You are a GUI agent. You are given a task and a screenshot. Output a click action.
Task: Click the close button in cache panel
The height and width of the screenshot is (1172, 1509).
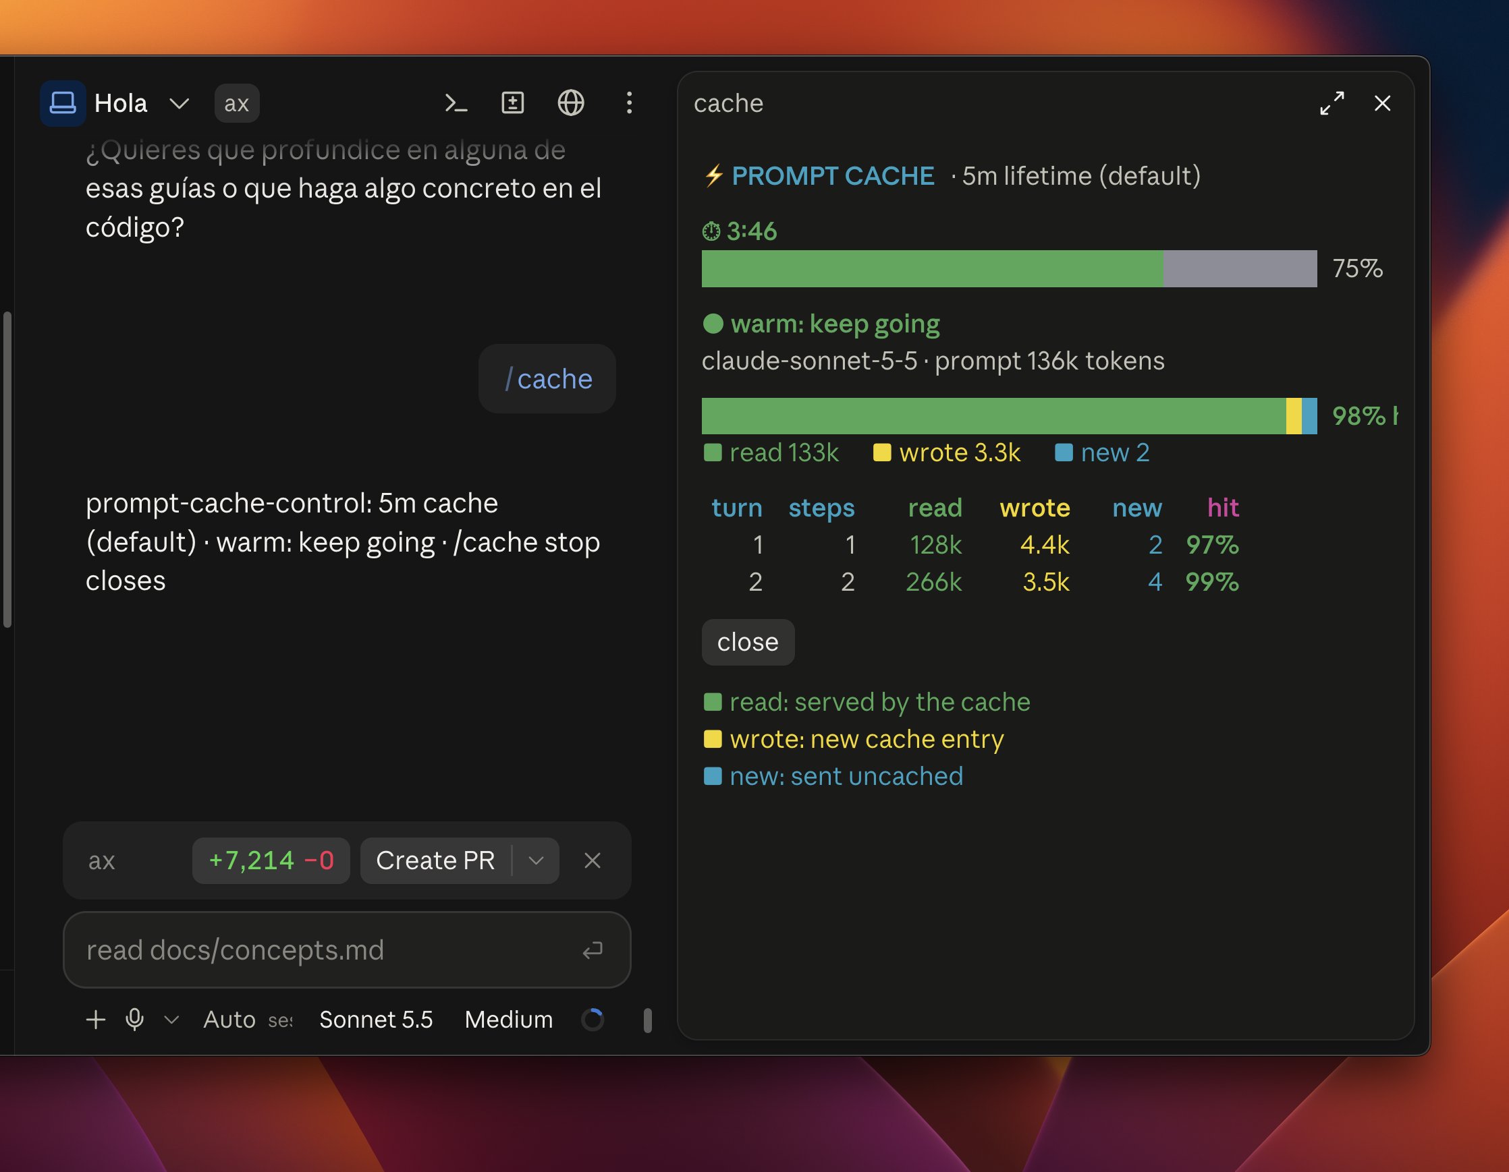748,642
